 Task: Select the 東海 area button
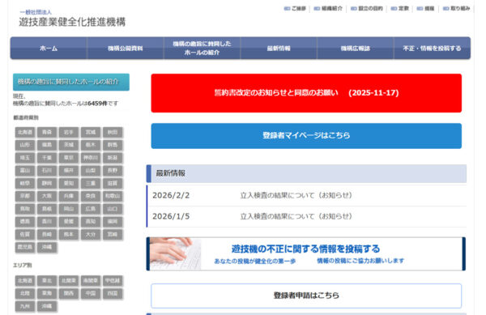click(x=47, y=293)
